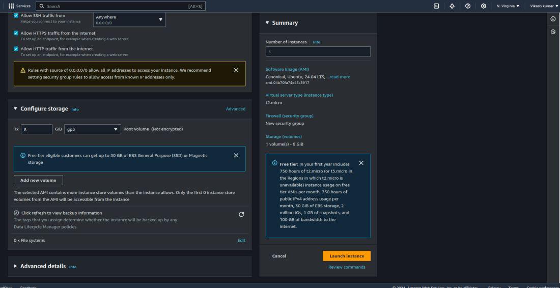The image size is (560, 288).
Task: Focus the top search bar
Action: [x=121, y=6]
